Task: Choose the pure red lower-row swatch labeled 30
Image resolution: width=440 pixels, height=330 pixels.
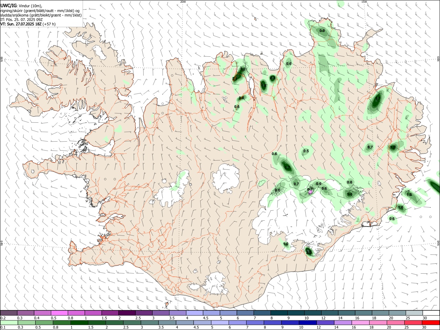Action: tap(431, 323)
